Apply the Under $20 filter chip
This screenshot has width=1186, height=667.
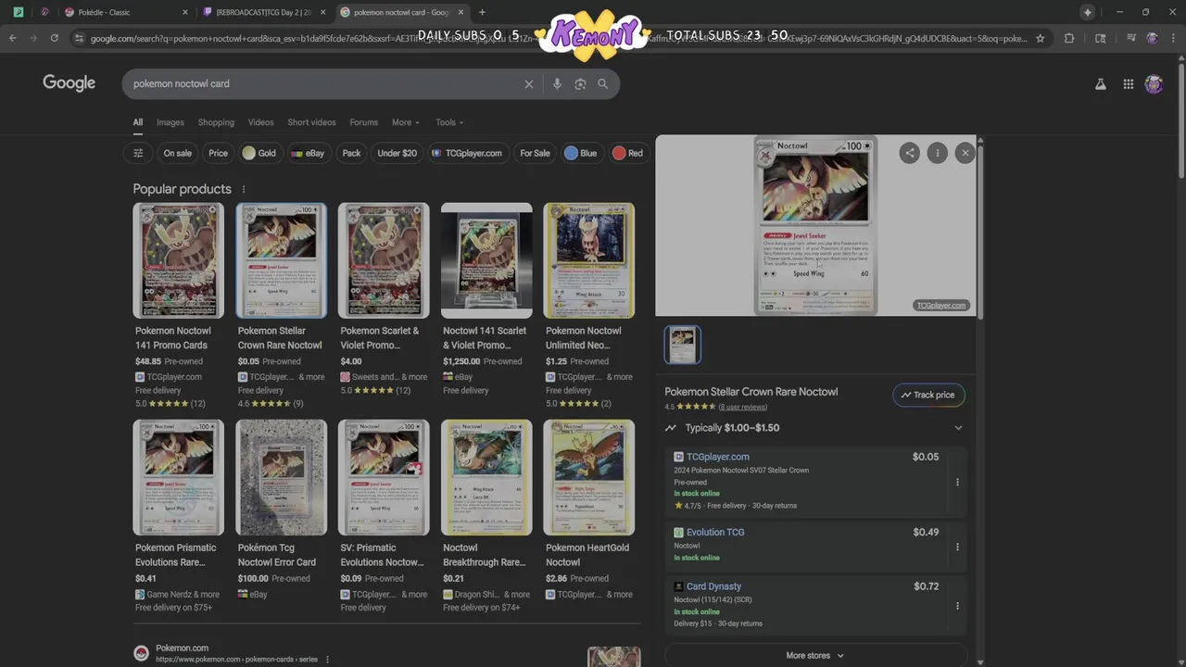click(397, 153)
